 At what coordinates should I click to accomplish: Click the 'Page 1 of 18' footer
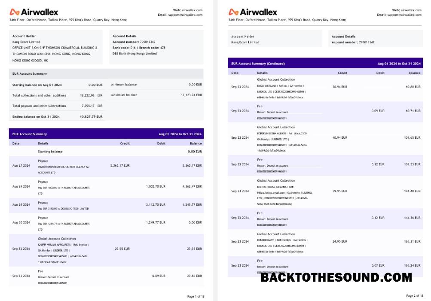196,296
